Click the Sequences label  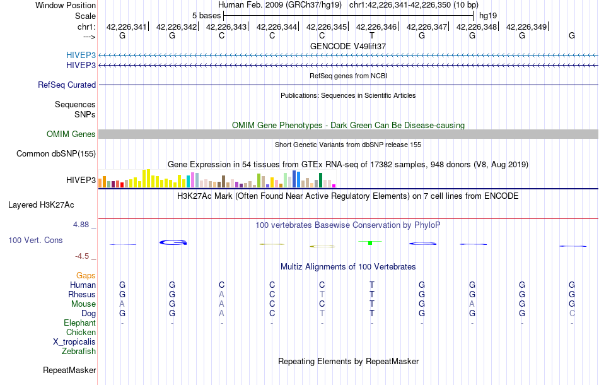(75, 104)
